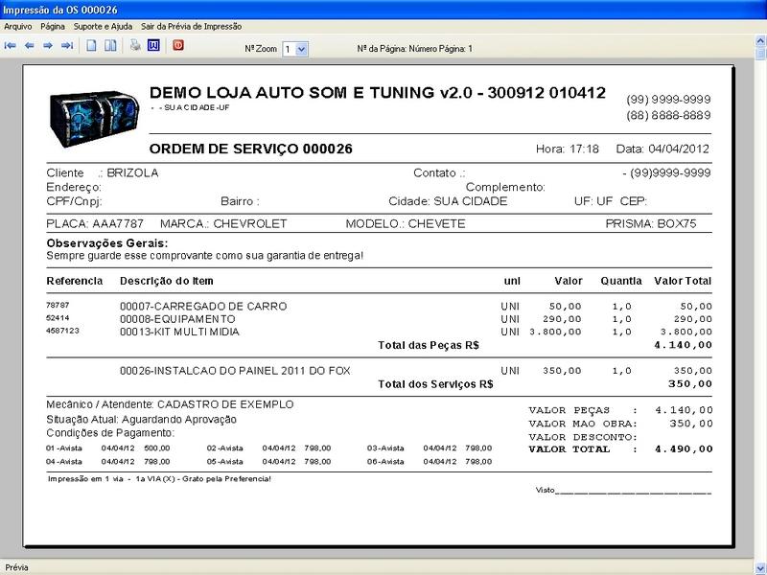Viewport: 767px width, 575px height.
Task: Click the red exit preview icon
Action: pos(178,45)
